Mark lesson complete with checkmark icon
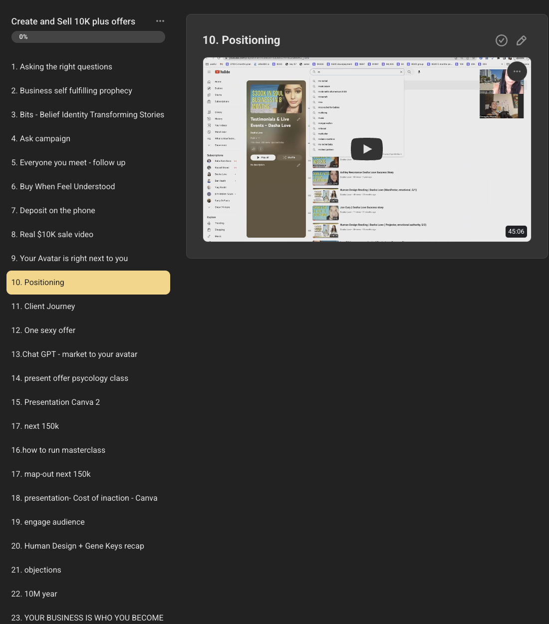Screen dimensions: 549x624 502,40
